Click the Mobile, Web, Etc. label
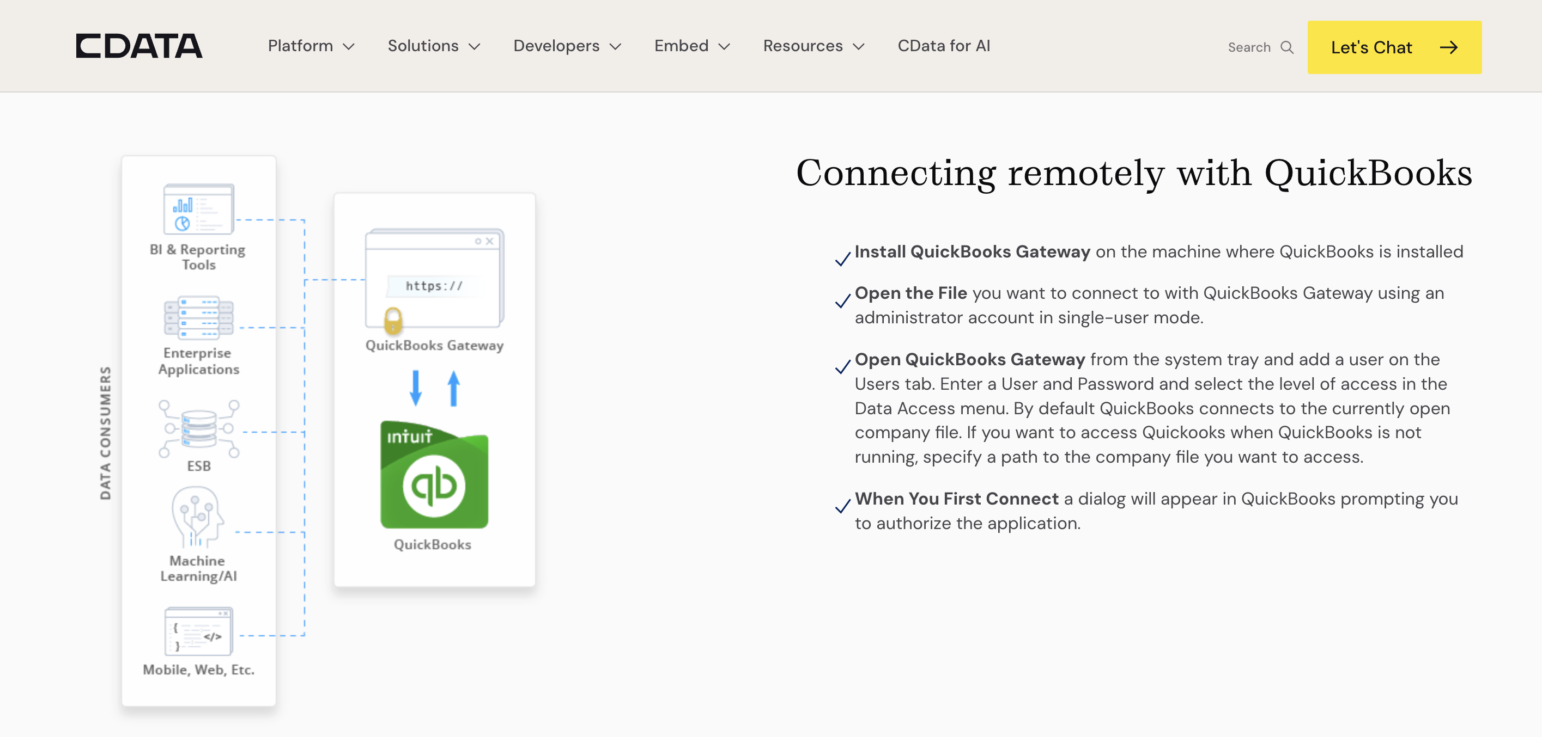The image size is (1542, 737). pyautogui.click(x=199, y=670)
